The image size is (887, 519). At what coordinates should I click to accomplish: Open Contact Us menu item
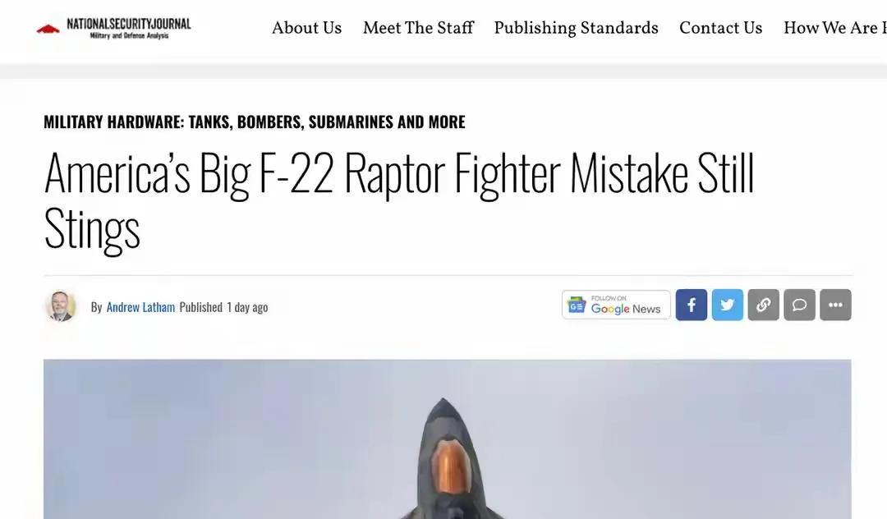pyautogui.click(x=721, y=28)
